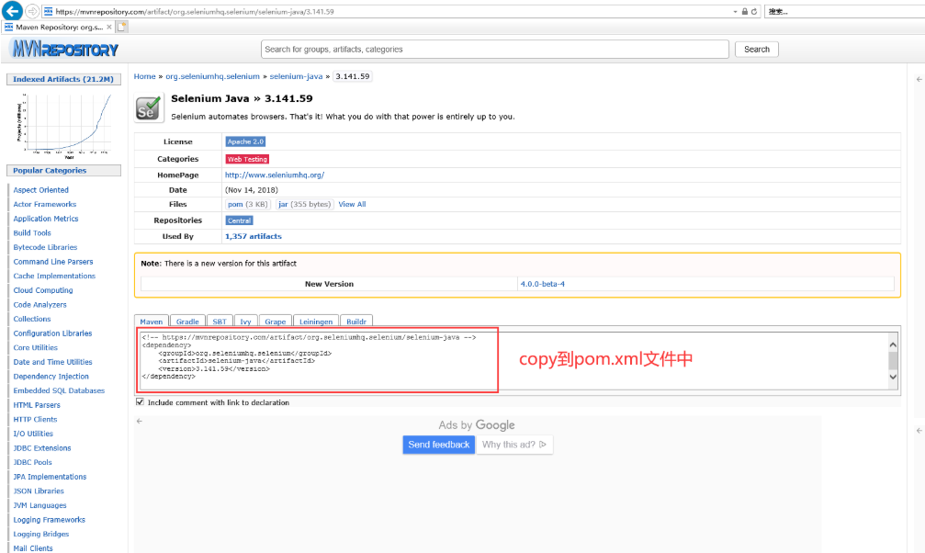Click the Central repository tag
Screen dimensions: 925x553
239,220
